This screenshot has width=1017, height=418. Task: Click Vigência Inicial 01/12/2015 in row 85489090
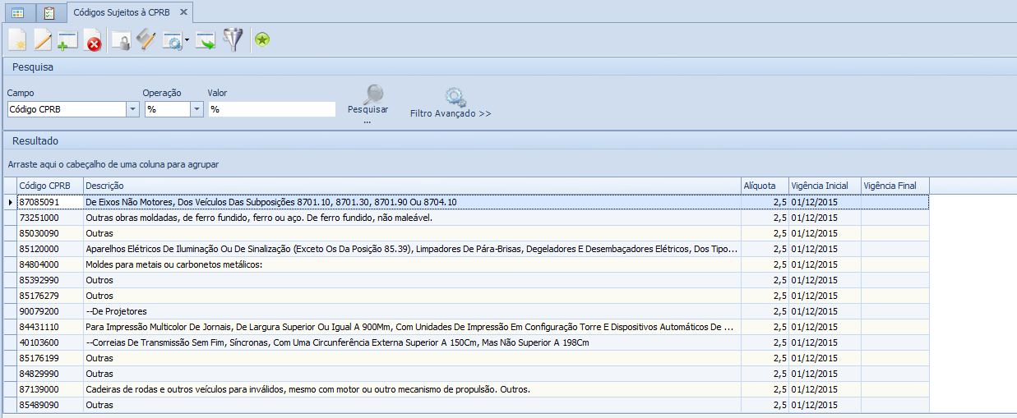click(825, 404)
